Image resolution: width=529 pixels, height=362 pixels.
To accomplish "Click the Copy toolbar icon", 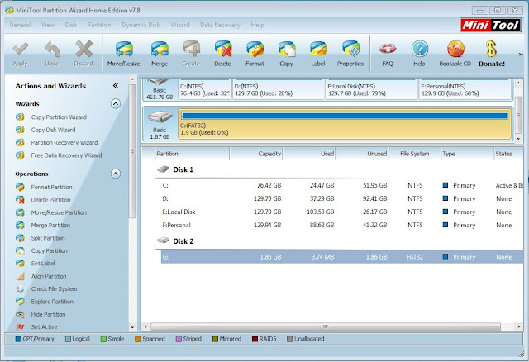I will coord(287,54).
